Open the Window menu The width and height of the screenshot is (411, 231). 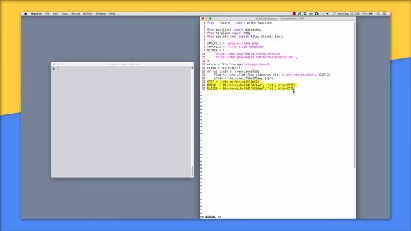[101, 13]
